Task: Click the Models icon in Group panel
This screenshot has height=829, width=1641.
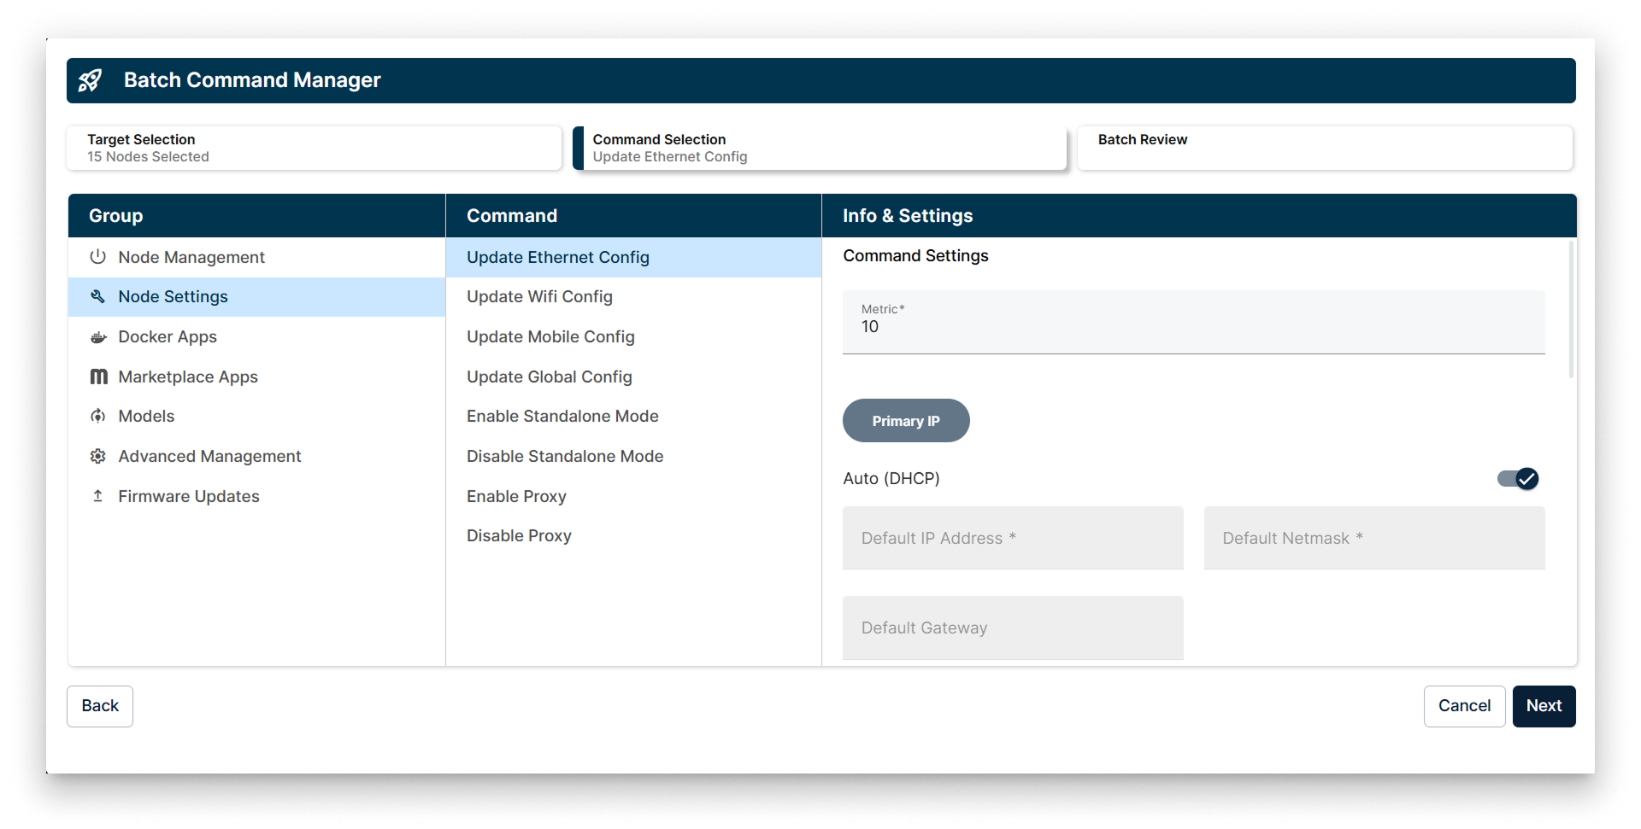Action: point(97,416)
